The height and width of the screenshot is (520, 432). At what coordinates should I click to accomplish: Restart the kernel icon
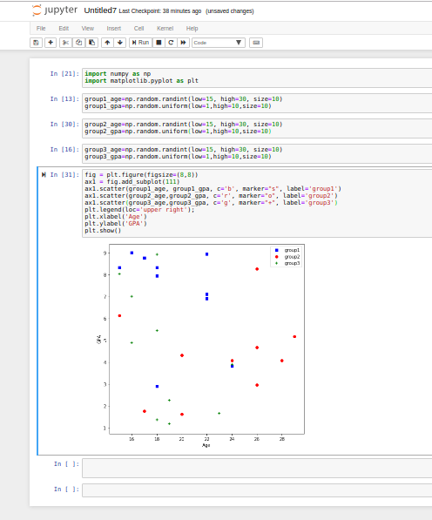point(171,43)
